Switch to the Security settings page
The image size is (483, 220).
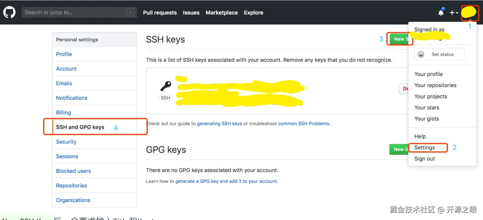(66, 142)
